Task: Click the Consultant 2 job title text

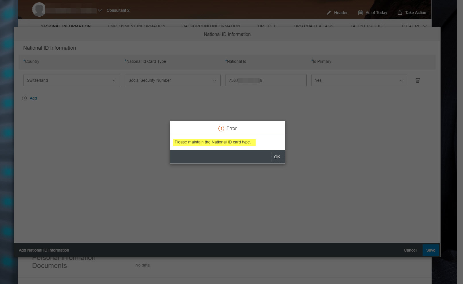Action: point(118,10)
